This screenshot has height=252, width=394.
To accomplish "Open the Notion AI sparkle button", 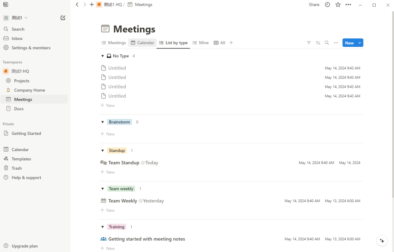I will tap(382, 241).
